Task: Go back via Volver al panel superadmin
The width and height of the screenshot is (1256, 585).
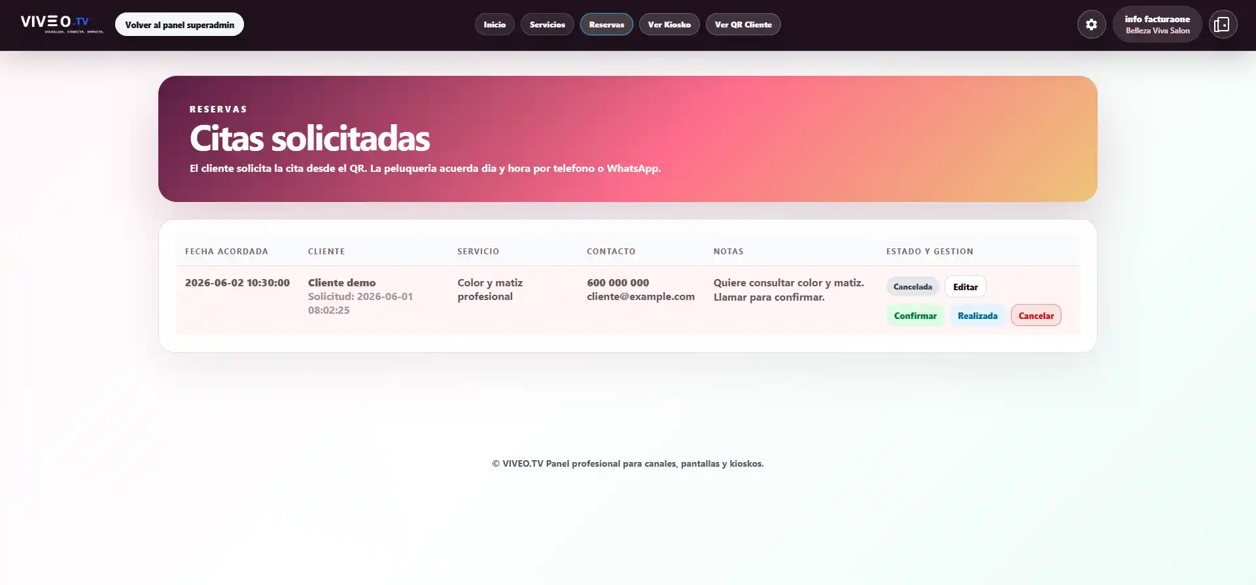Action: (x=179, y=25)
